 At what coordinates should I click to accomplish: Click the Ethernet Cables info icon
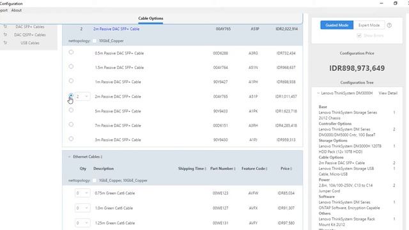click(102, 157)
